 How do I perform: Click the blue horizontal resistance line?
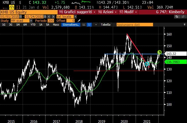tap(134, 54)
